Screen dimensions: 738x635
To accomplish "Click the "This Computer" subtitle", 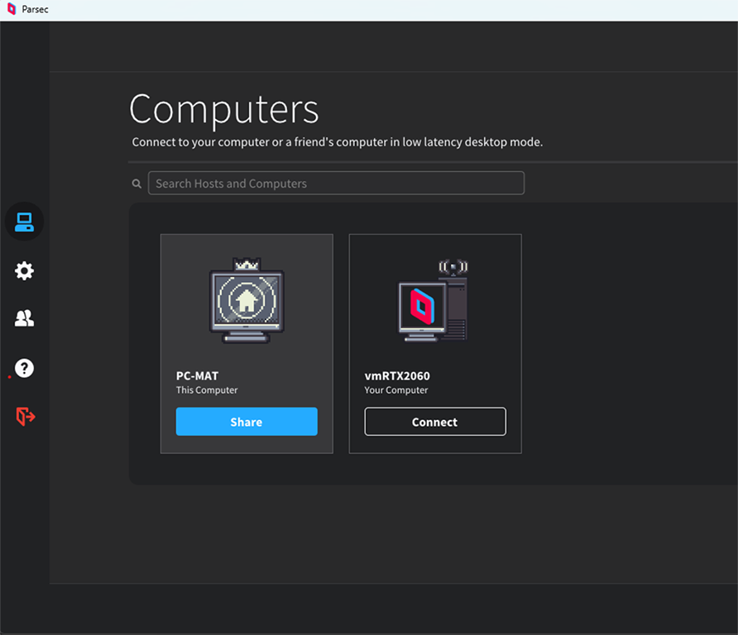I will 206,390.
